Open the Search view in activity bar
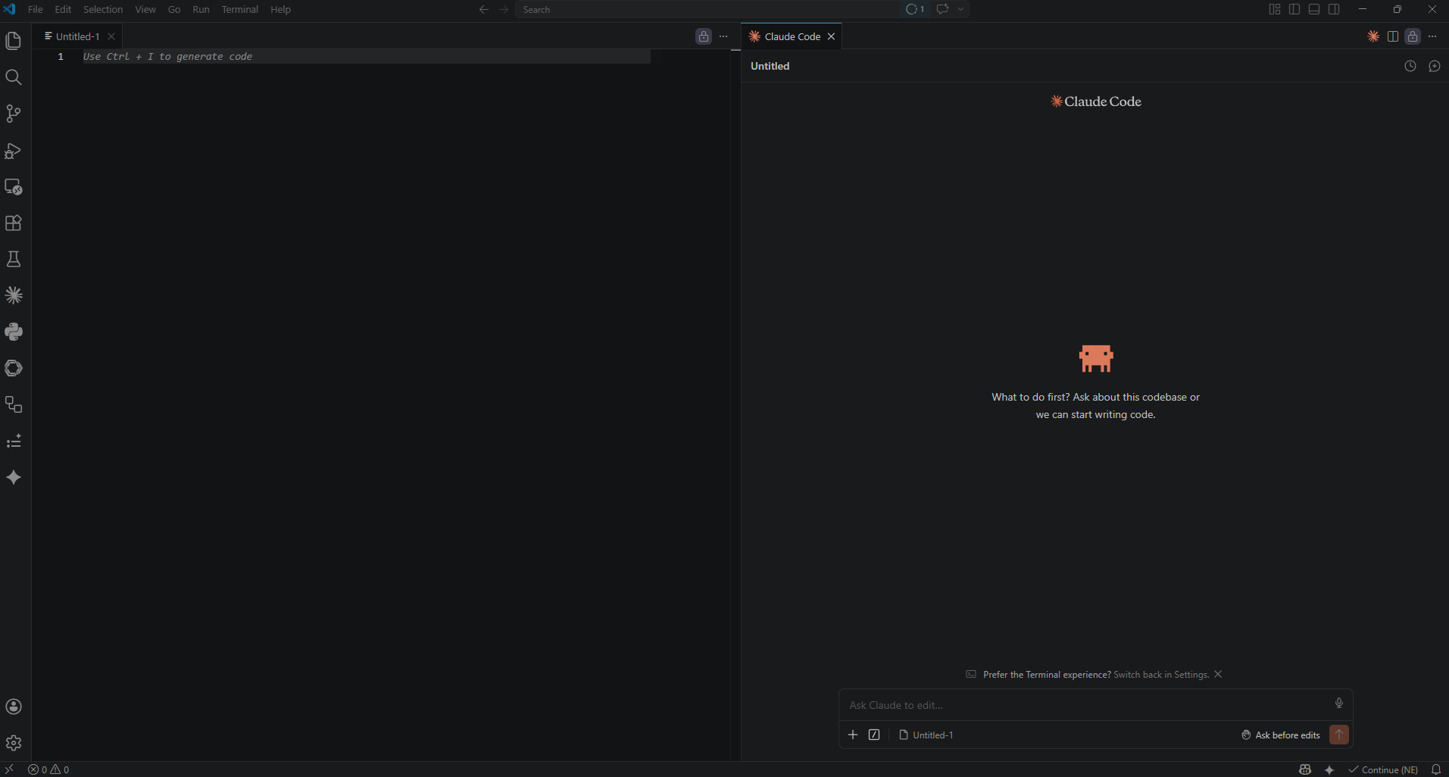 [x=14, y=77]
